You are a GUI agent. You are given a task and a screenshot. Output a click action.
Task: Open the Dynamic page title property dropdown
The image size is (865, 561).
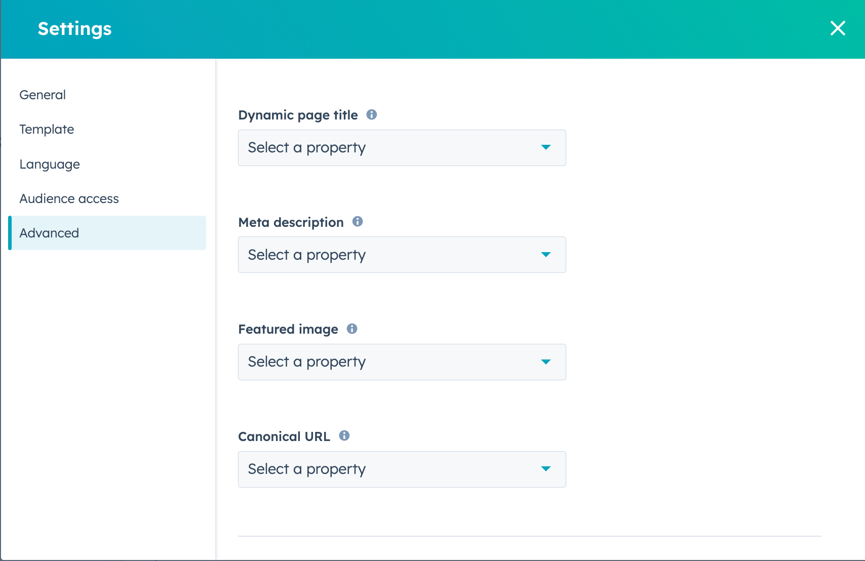(x=402, y=148)
